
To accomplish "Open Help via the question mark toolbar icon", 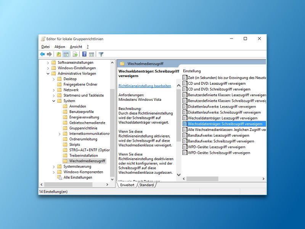I will click(84, 54).
